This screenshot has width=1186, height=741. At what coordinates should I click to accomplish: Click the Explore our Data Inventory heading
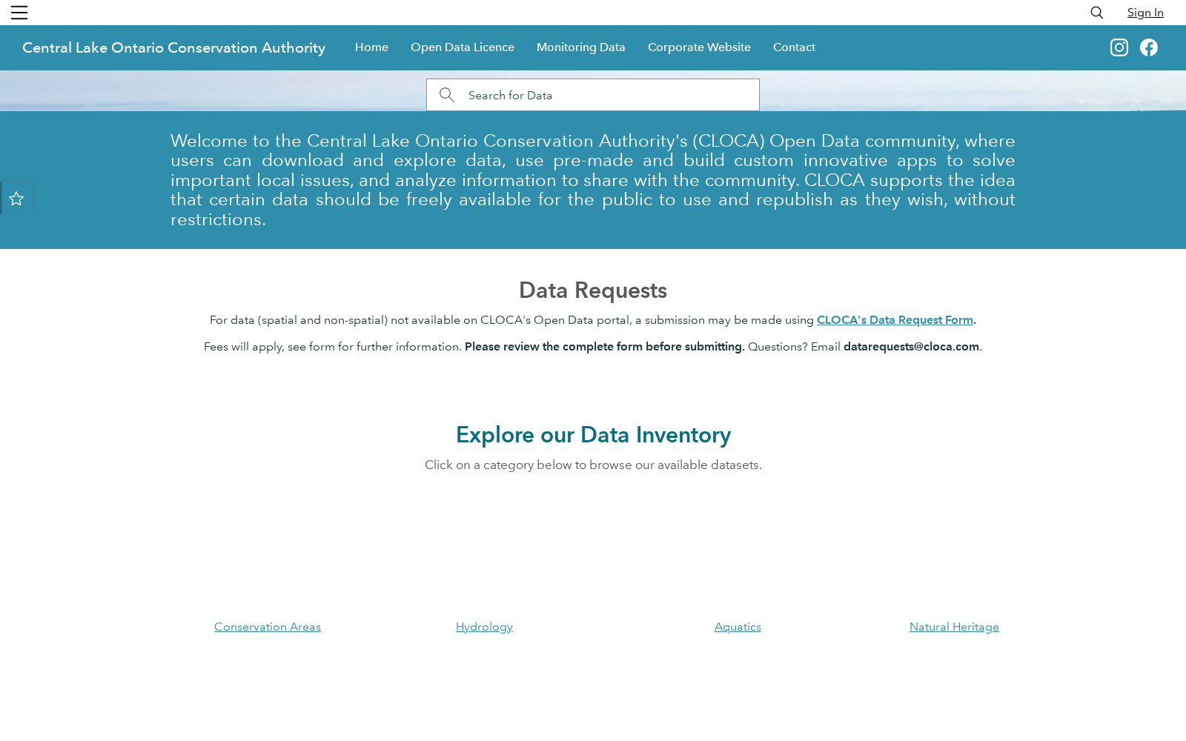point(593,435)
